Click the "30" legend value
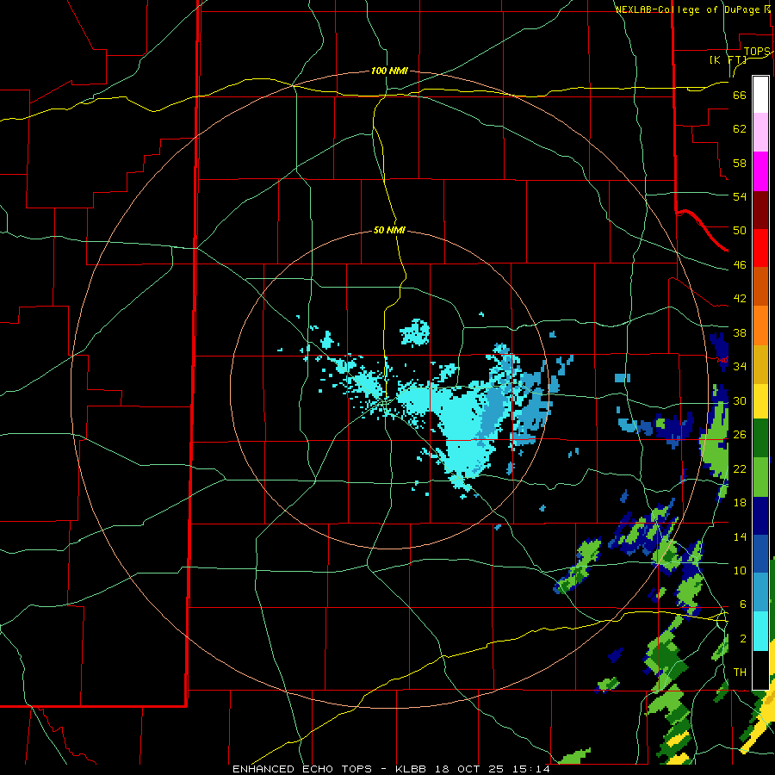The height and width of the screenshot is (775, 775). tap(740, 400)
